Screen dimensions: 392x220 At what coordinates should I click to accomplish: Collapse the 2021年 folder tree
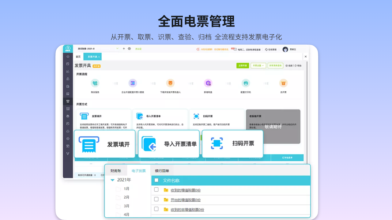click(x=112, y=180)
